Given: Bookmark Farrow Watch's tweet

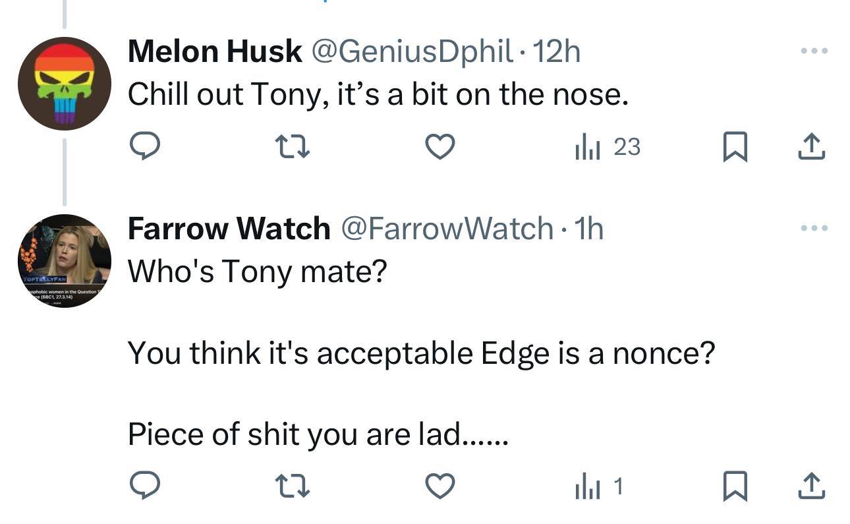Looking at the screenshot, I should [x=735, y=487].
